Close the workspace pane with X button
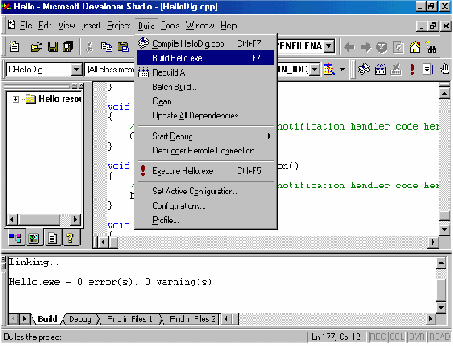Image resolution: width=453 pixels, height=346 pixels. [82, 85]
